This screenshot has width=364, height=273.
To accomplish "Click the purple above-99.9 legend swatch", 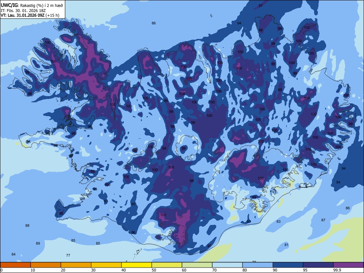I will tap(348, 265).
